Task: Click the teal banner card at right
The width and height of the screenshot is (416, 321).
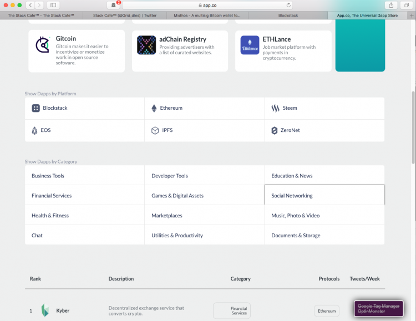Action: coord(360,45)
